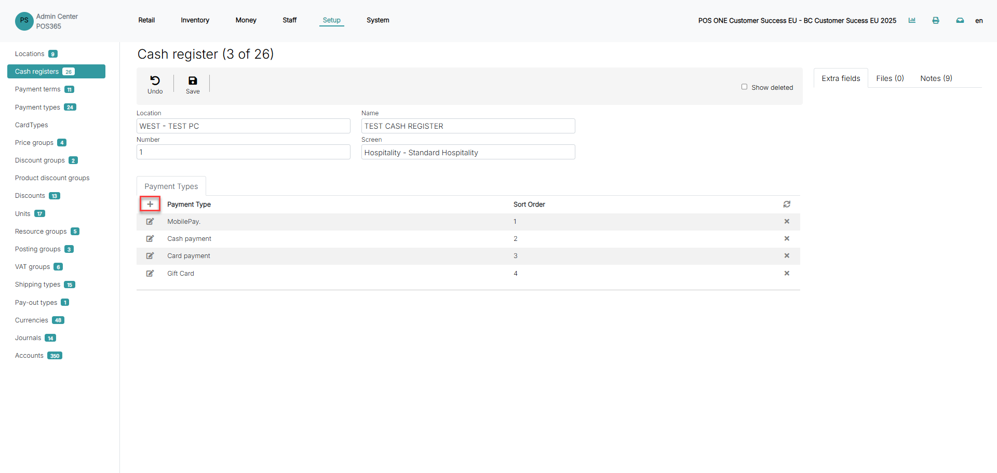The height and width of the screenshot is (473, 997).
Task: Edit the Card payment row
Action: pos(150,256)
